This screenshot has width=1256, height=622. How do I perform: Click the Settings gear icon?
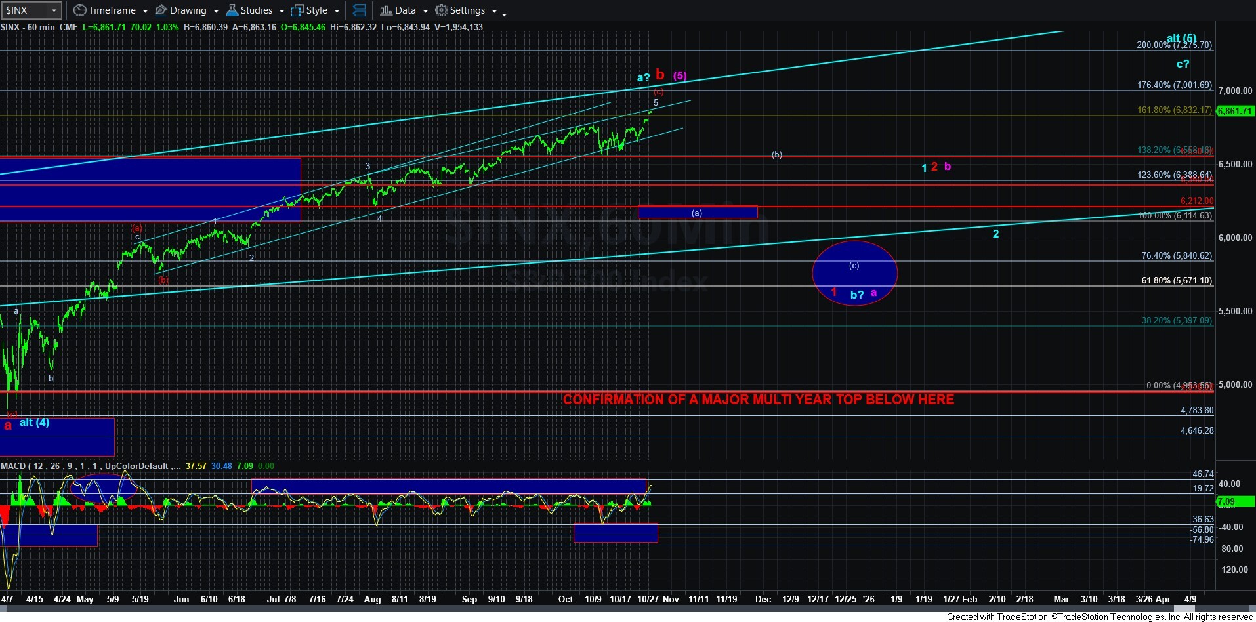(x=442, y=10)
